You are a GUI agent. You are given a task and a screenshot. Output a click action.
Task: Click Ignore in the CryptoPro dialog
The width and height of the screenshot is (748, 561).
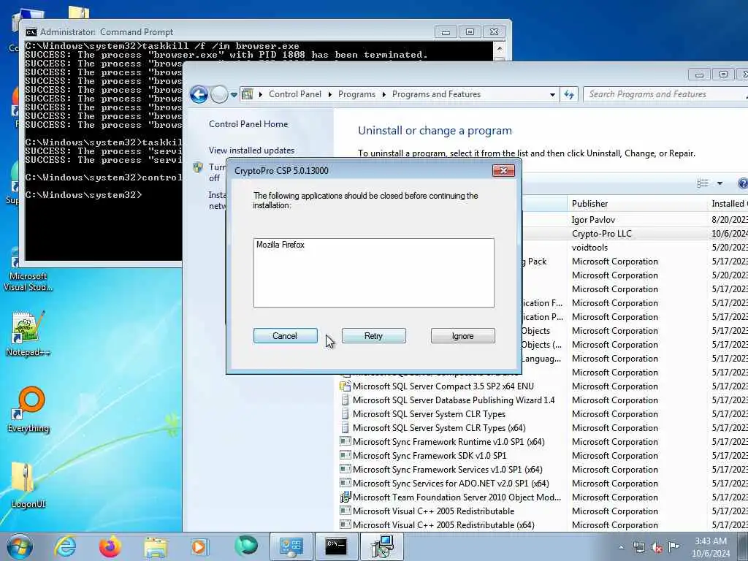pyautogui.click(x=462, y=336)
